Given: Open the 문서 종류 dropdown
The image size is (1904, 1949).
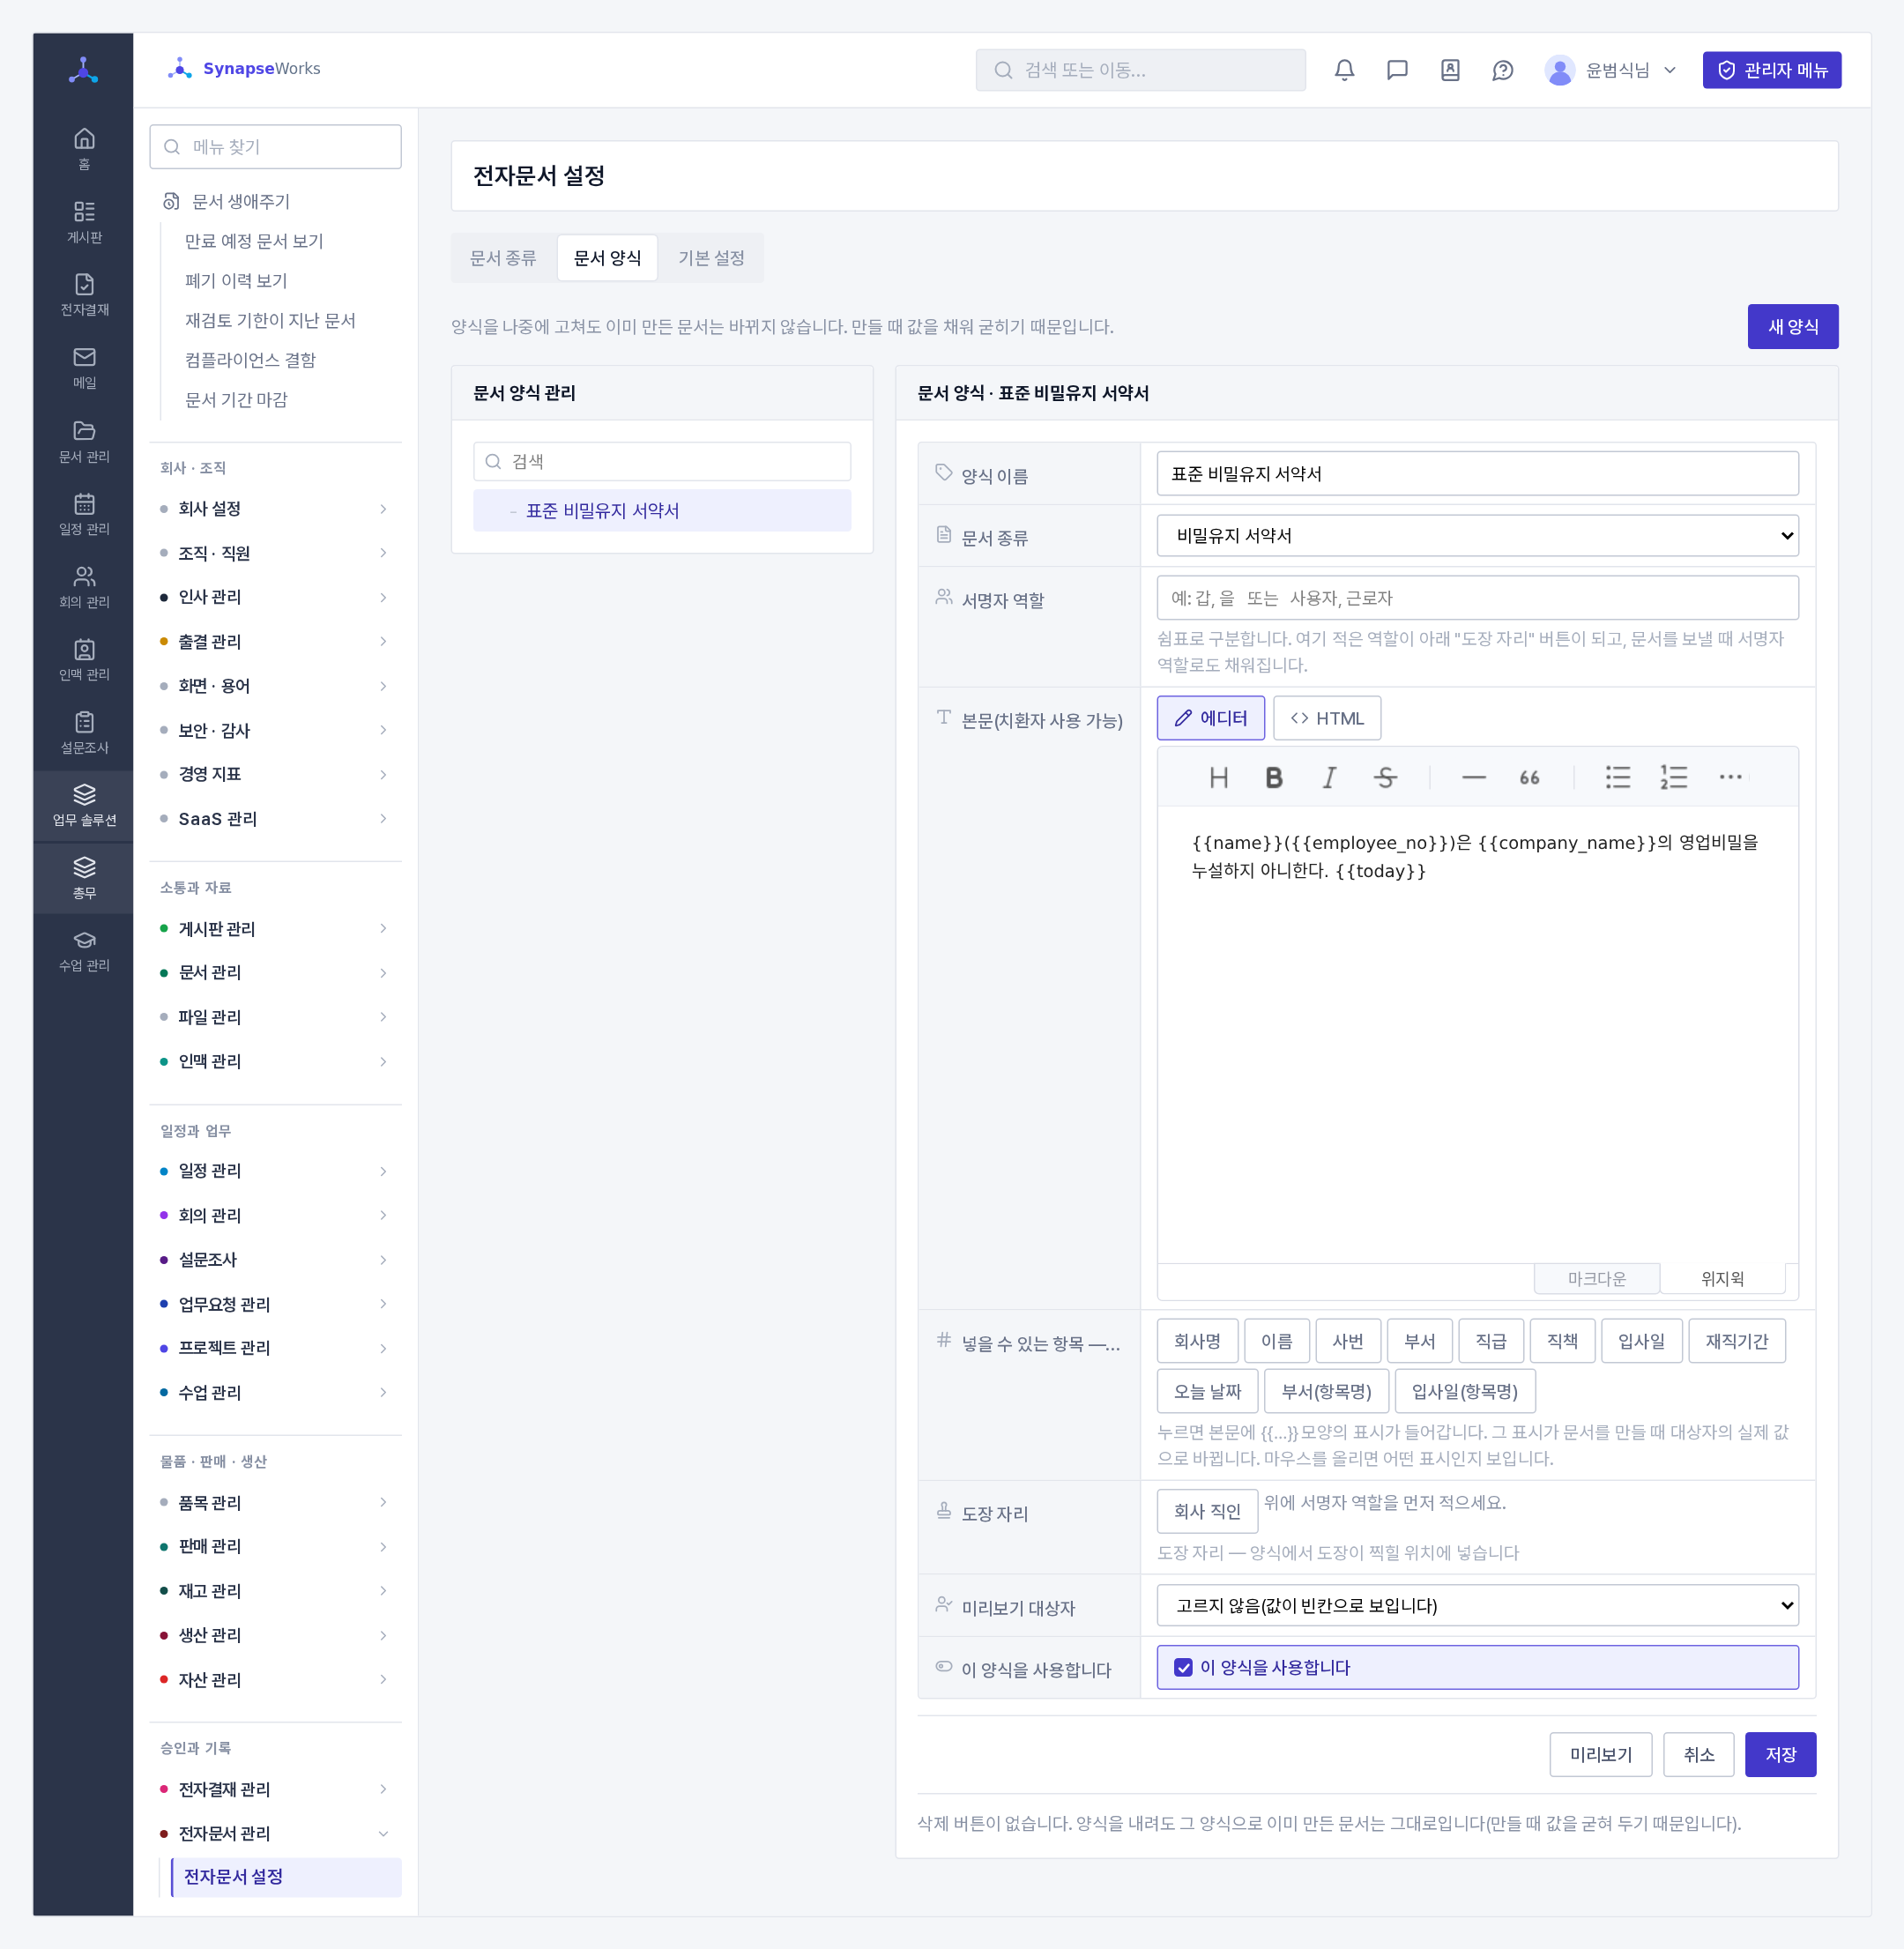Looking at the screenshot, I should 1477,535.
